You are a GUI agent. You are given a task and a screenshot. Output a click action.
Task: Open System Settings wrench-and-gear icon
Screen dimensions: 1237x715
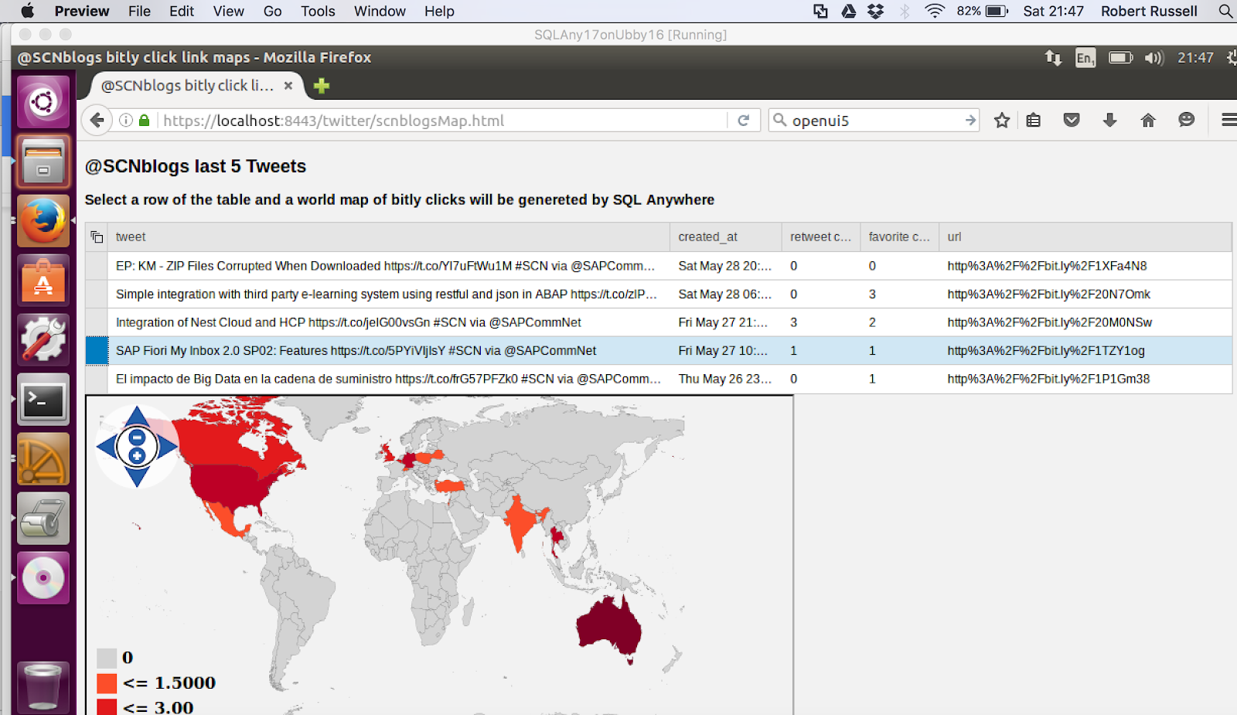(x=43, y=340)
